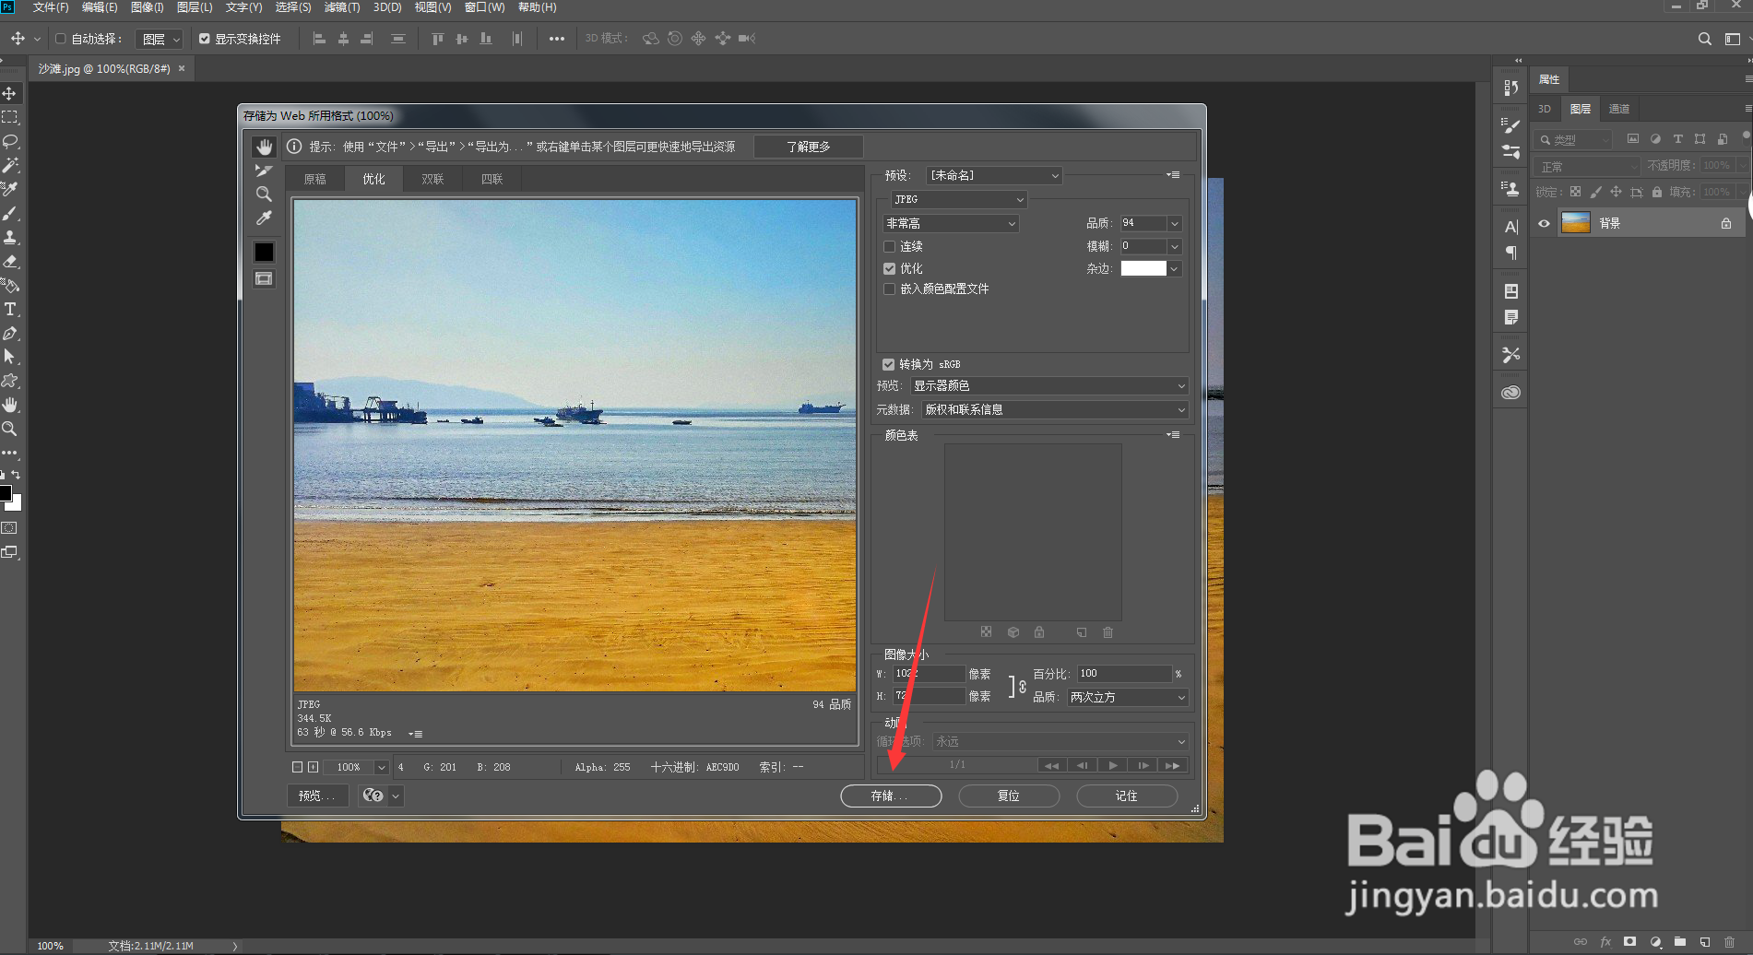Toggle the 优化 optimized checkbox
The image size is (1753, 955).
tap(889, 268)
